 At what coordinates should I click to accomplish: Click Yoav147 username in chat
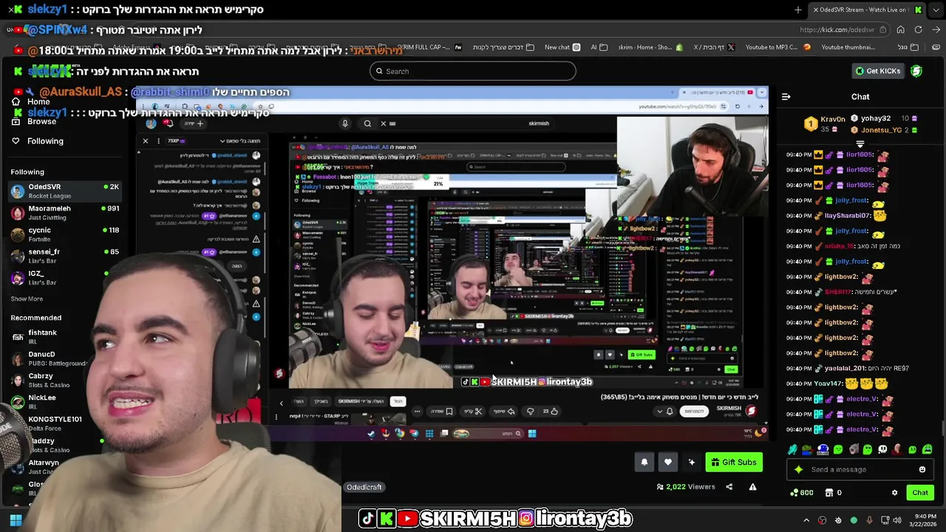coord(828,383)
